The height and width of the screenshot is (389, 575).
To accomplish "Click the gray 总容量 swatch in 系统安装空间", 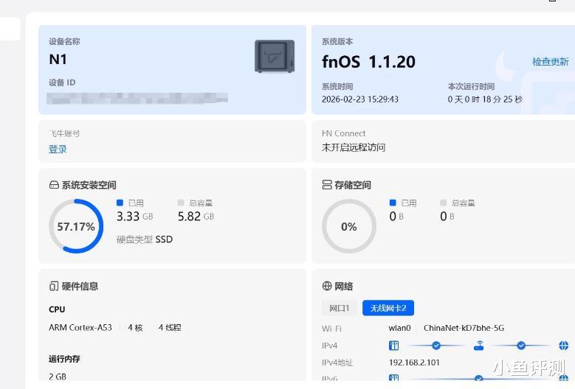I will [181, 203].
